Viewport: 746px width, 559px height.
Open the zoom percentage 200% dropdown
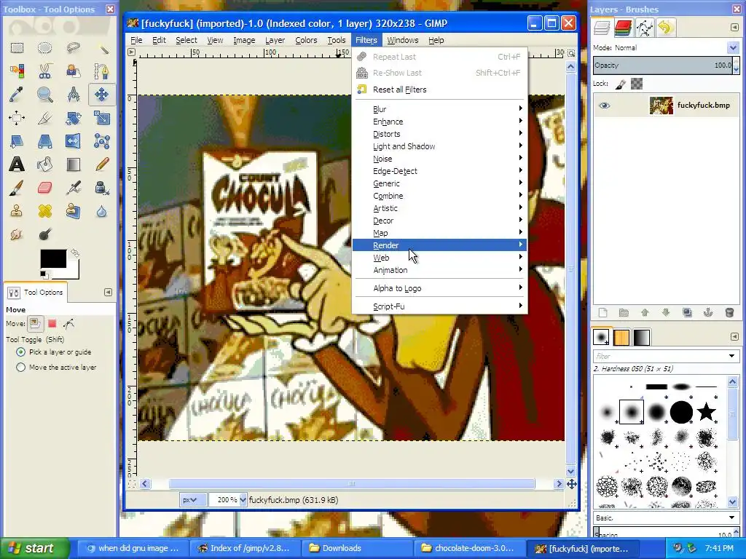coord(243,499)
